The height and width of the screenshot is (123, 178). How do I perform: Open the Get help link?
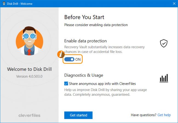[x=164, y=115]
